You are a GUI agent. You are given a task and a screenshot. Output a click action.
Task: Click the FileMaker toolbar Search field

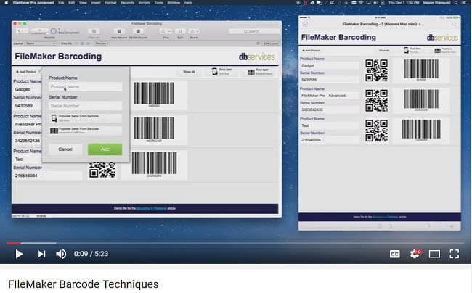[x=253, y=31]
